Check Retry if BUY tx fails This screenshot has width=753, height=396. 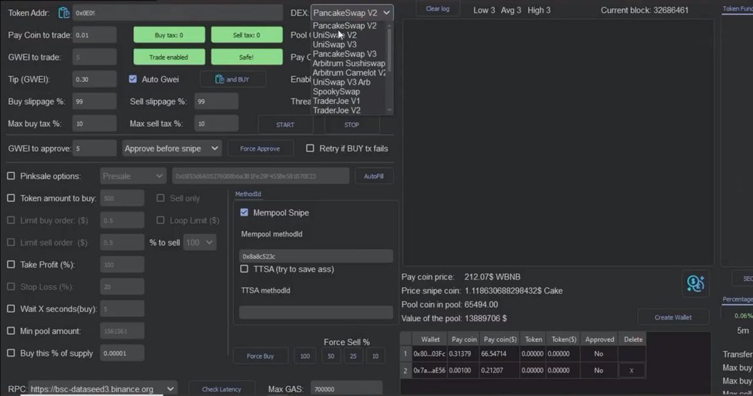(x=309, y=148)
